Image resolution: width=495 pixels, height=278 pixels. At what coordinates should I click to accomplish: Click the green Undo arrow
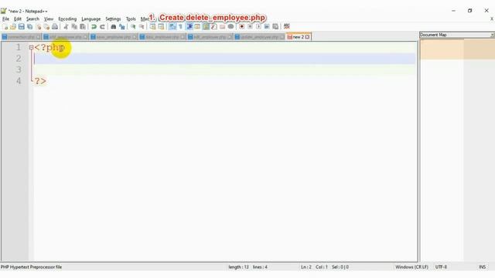point(94,27)
